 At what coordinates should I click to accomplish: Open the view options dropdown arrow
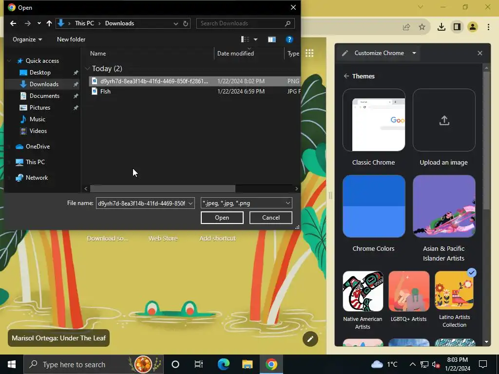click(x=255, y=39)
